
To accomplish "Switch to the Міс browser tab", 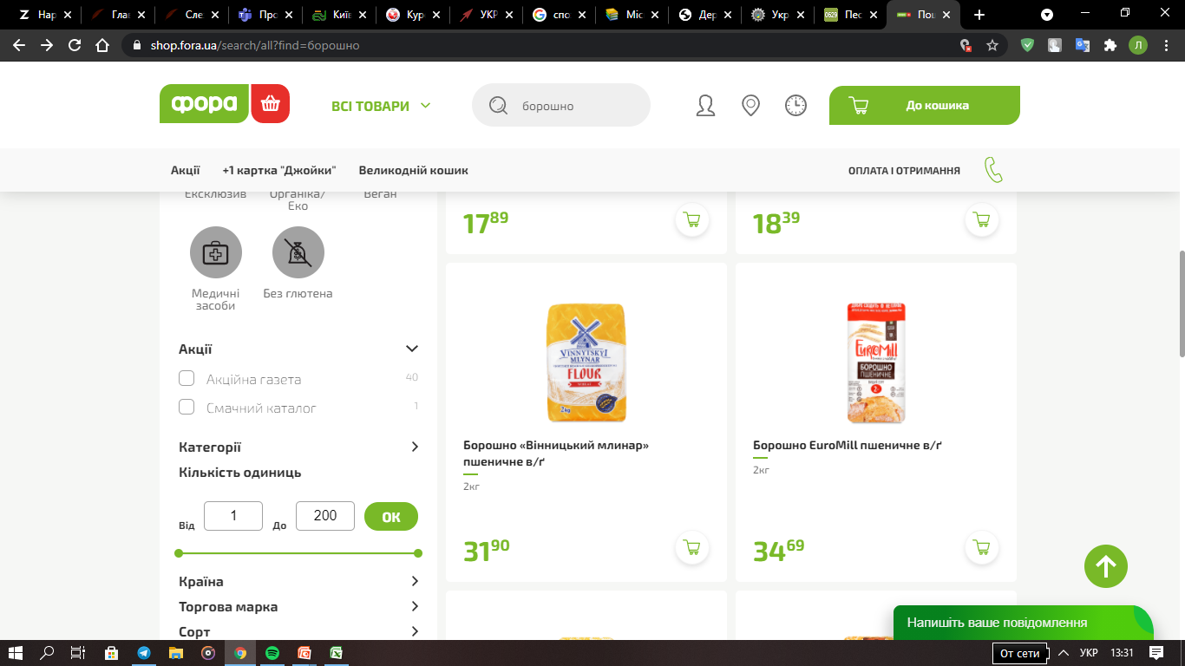I will [x=634, y=15].
